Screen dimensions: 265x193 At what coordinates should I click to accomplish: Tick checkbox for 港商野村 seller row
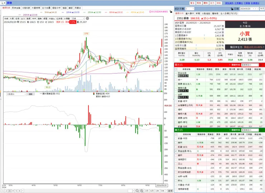click(176, 159)
